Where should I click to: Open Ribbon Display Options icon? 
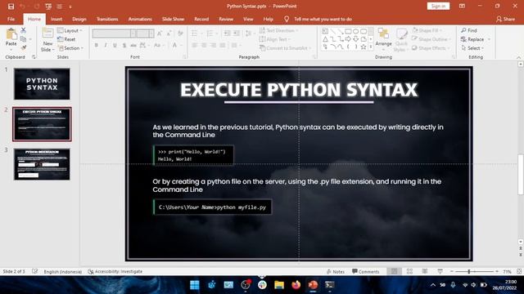[462, 6]
